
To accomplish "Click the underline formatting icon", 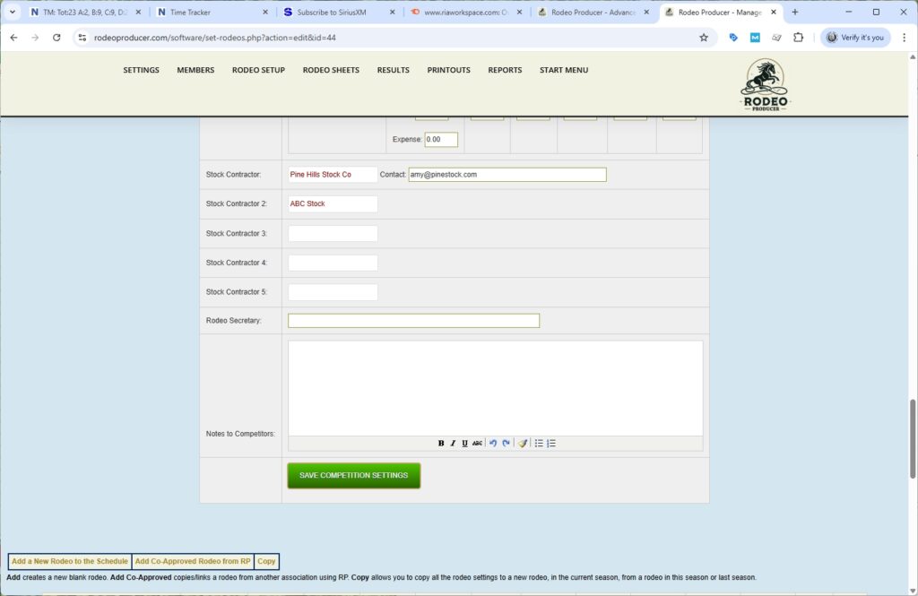I will point(464,444).
